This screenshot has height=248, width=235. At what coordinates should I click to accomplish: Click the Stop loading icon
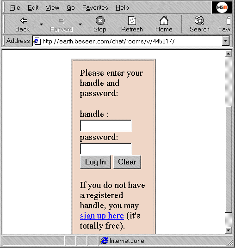[x=100, y=21]
